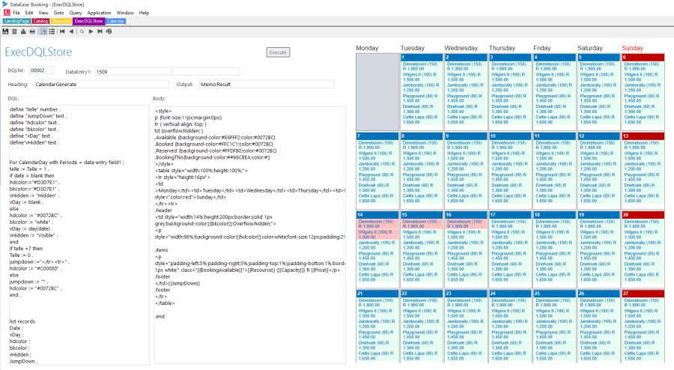Screen dimensions: 674x370
Task: Click the DataEase application logo in title bar
Action: point(4,4)
